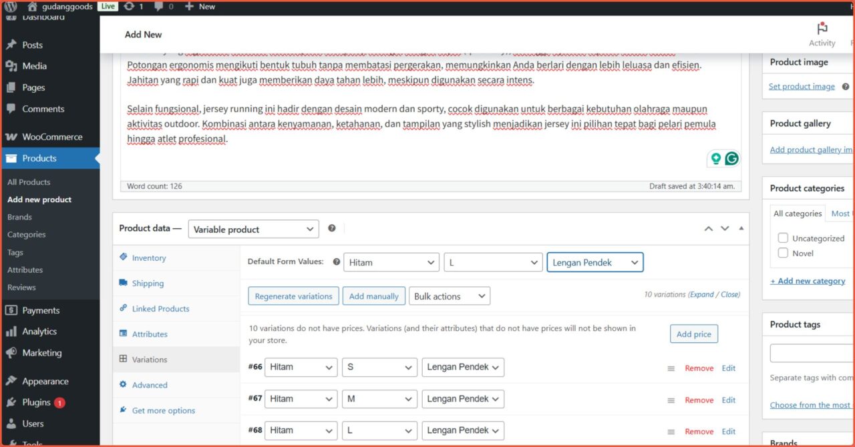
Task: Switch to the Most Used categories tab
Action: 841,213
